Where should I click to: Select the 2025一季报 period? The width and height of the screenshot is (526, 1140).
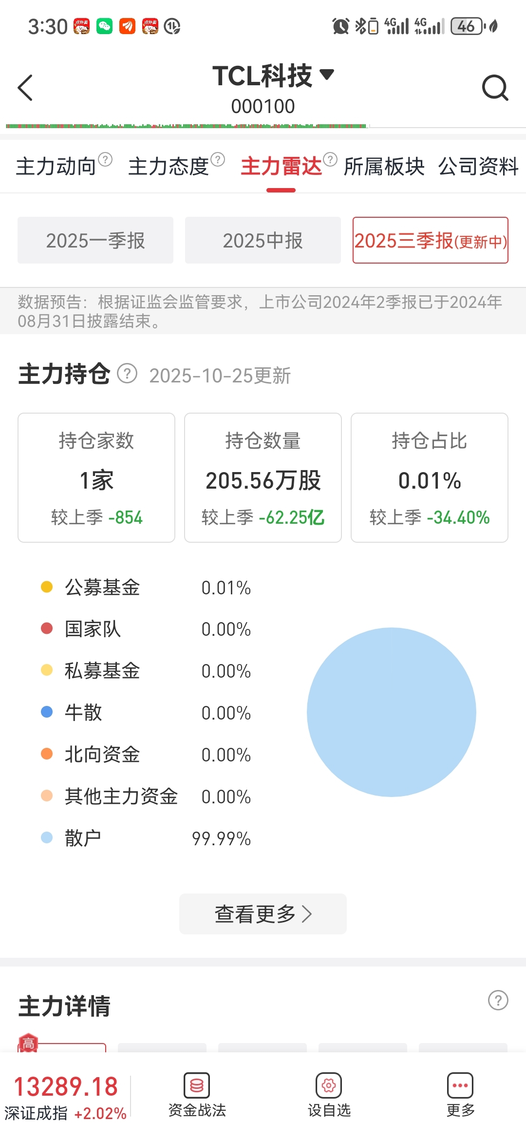pyautogui.click(x=95, y=240)
